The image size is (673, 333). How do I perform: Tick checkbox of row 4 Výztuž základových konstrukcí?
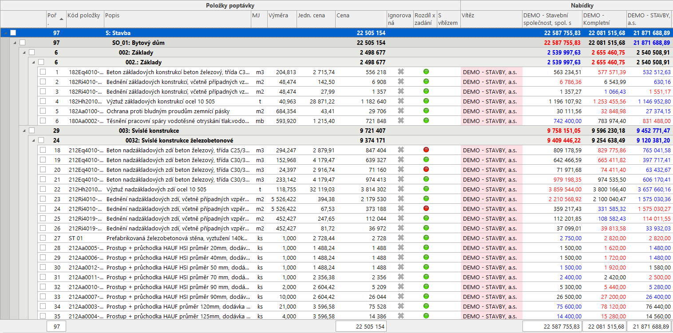[x=43, y=101]
